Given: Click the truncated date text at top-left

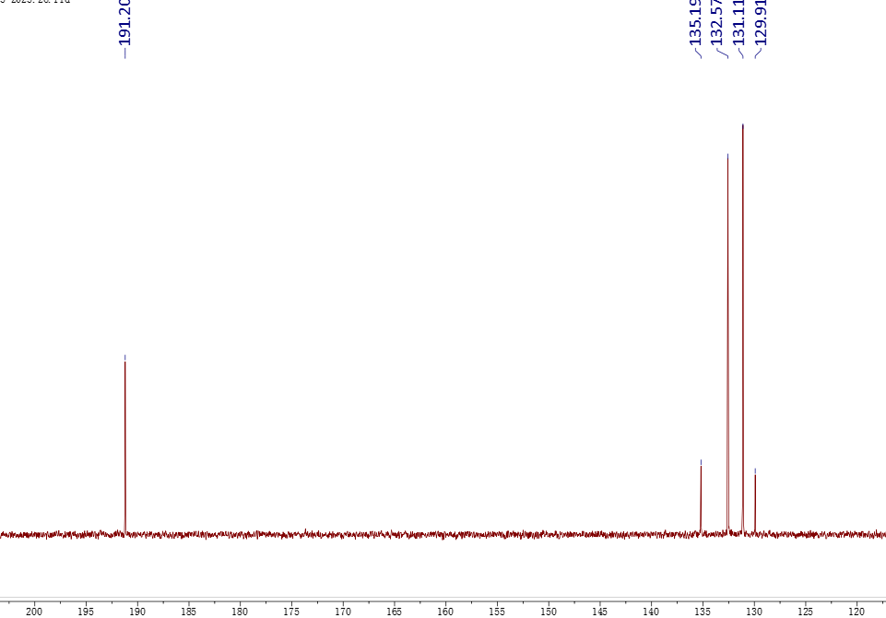Looking at the screenshot, I should (x=35, y=3).
